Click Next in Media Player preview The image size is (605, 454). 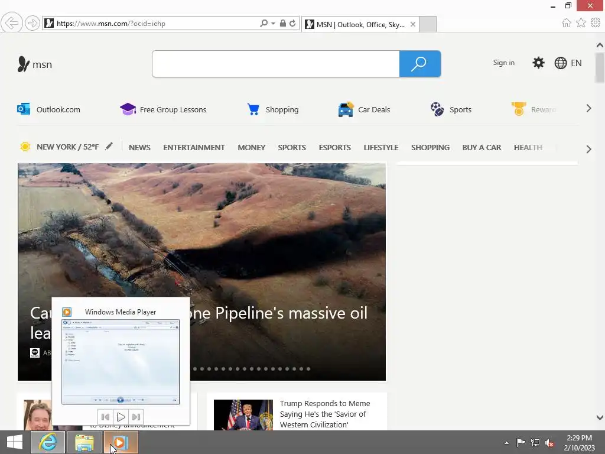click(x=136, y=417)
